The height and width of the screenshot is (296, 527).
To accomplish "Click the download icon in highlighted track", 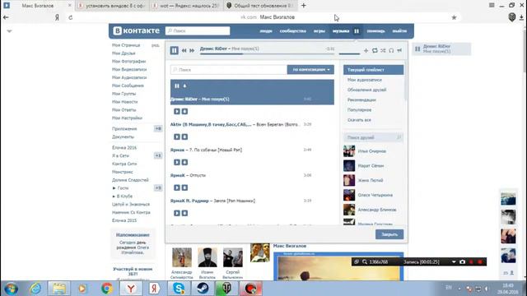I will [x=184, y=86].
